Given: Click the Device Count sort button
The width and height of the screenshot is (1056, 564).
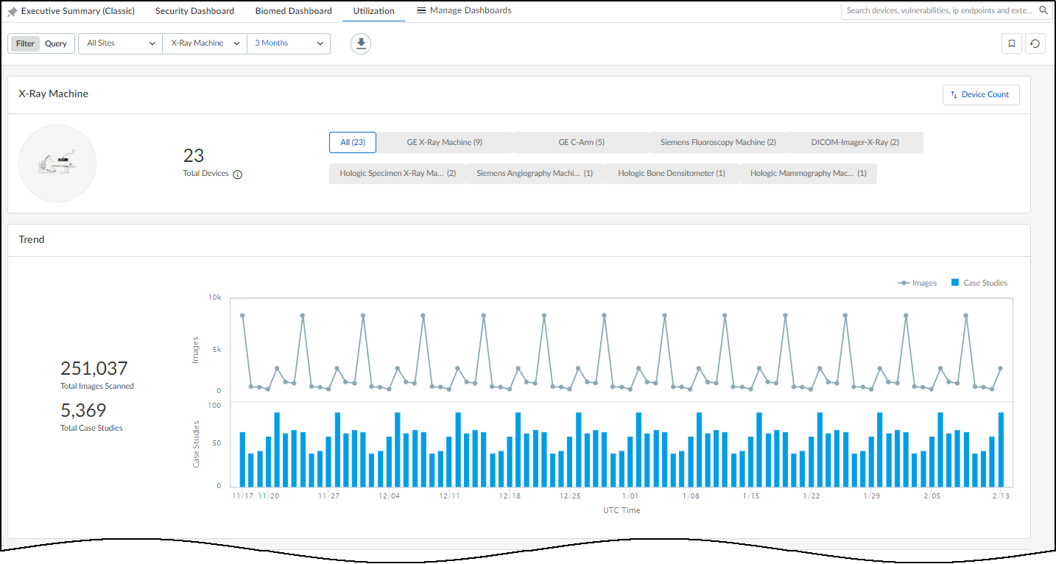Looking at the screenshot, I should coord(981,95).
